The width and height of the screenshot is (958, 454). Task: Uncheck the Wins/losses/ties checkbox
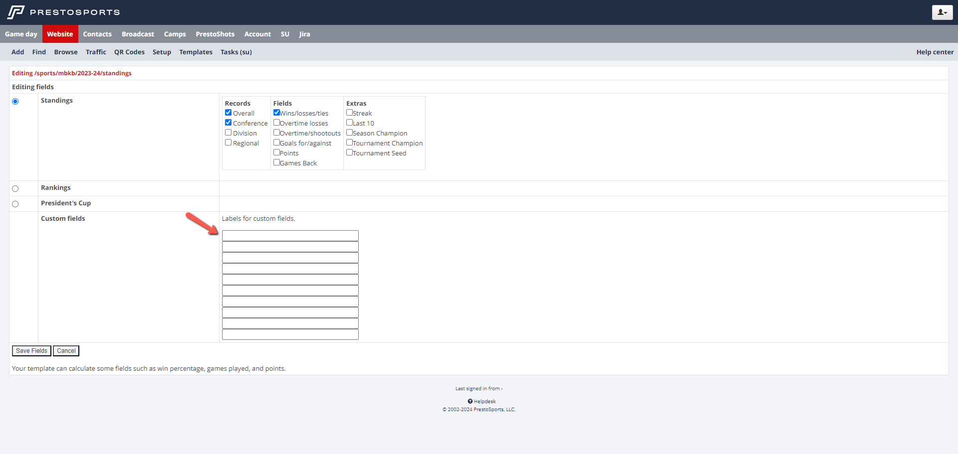tap(276, 113)
